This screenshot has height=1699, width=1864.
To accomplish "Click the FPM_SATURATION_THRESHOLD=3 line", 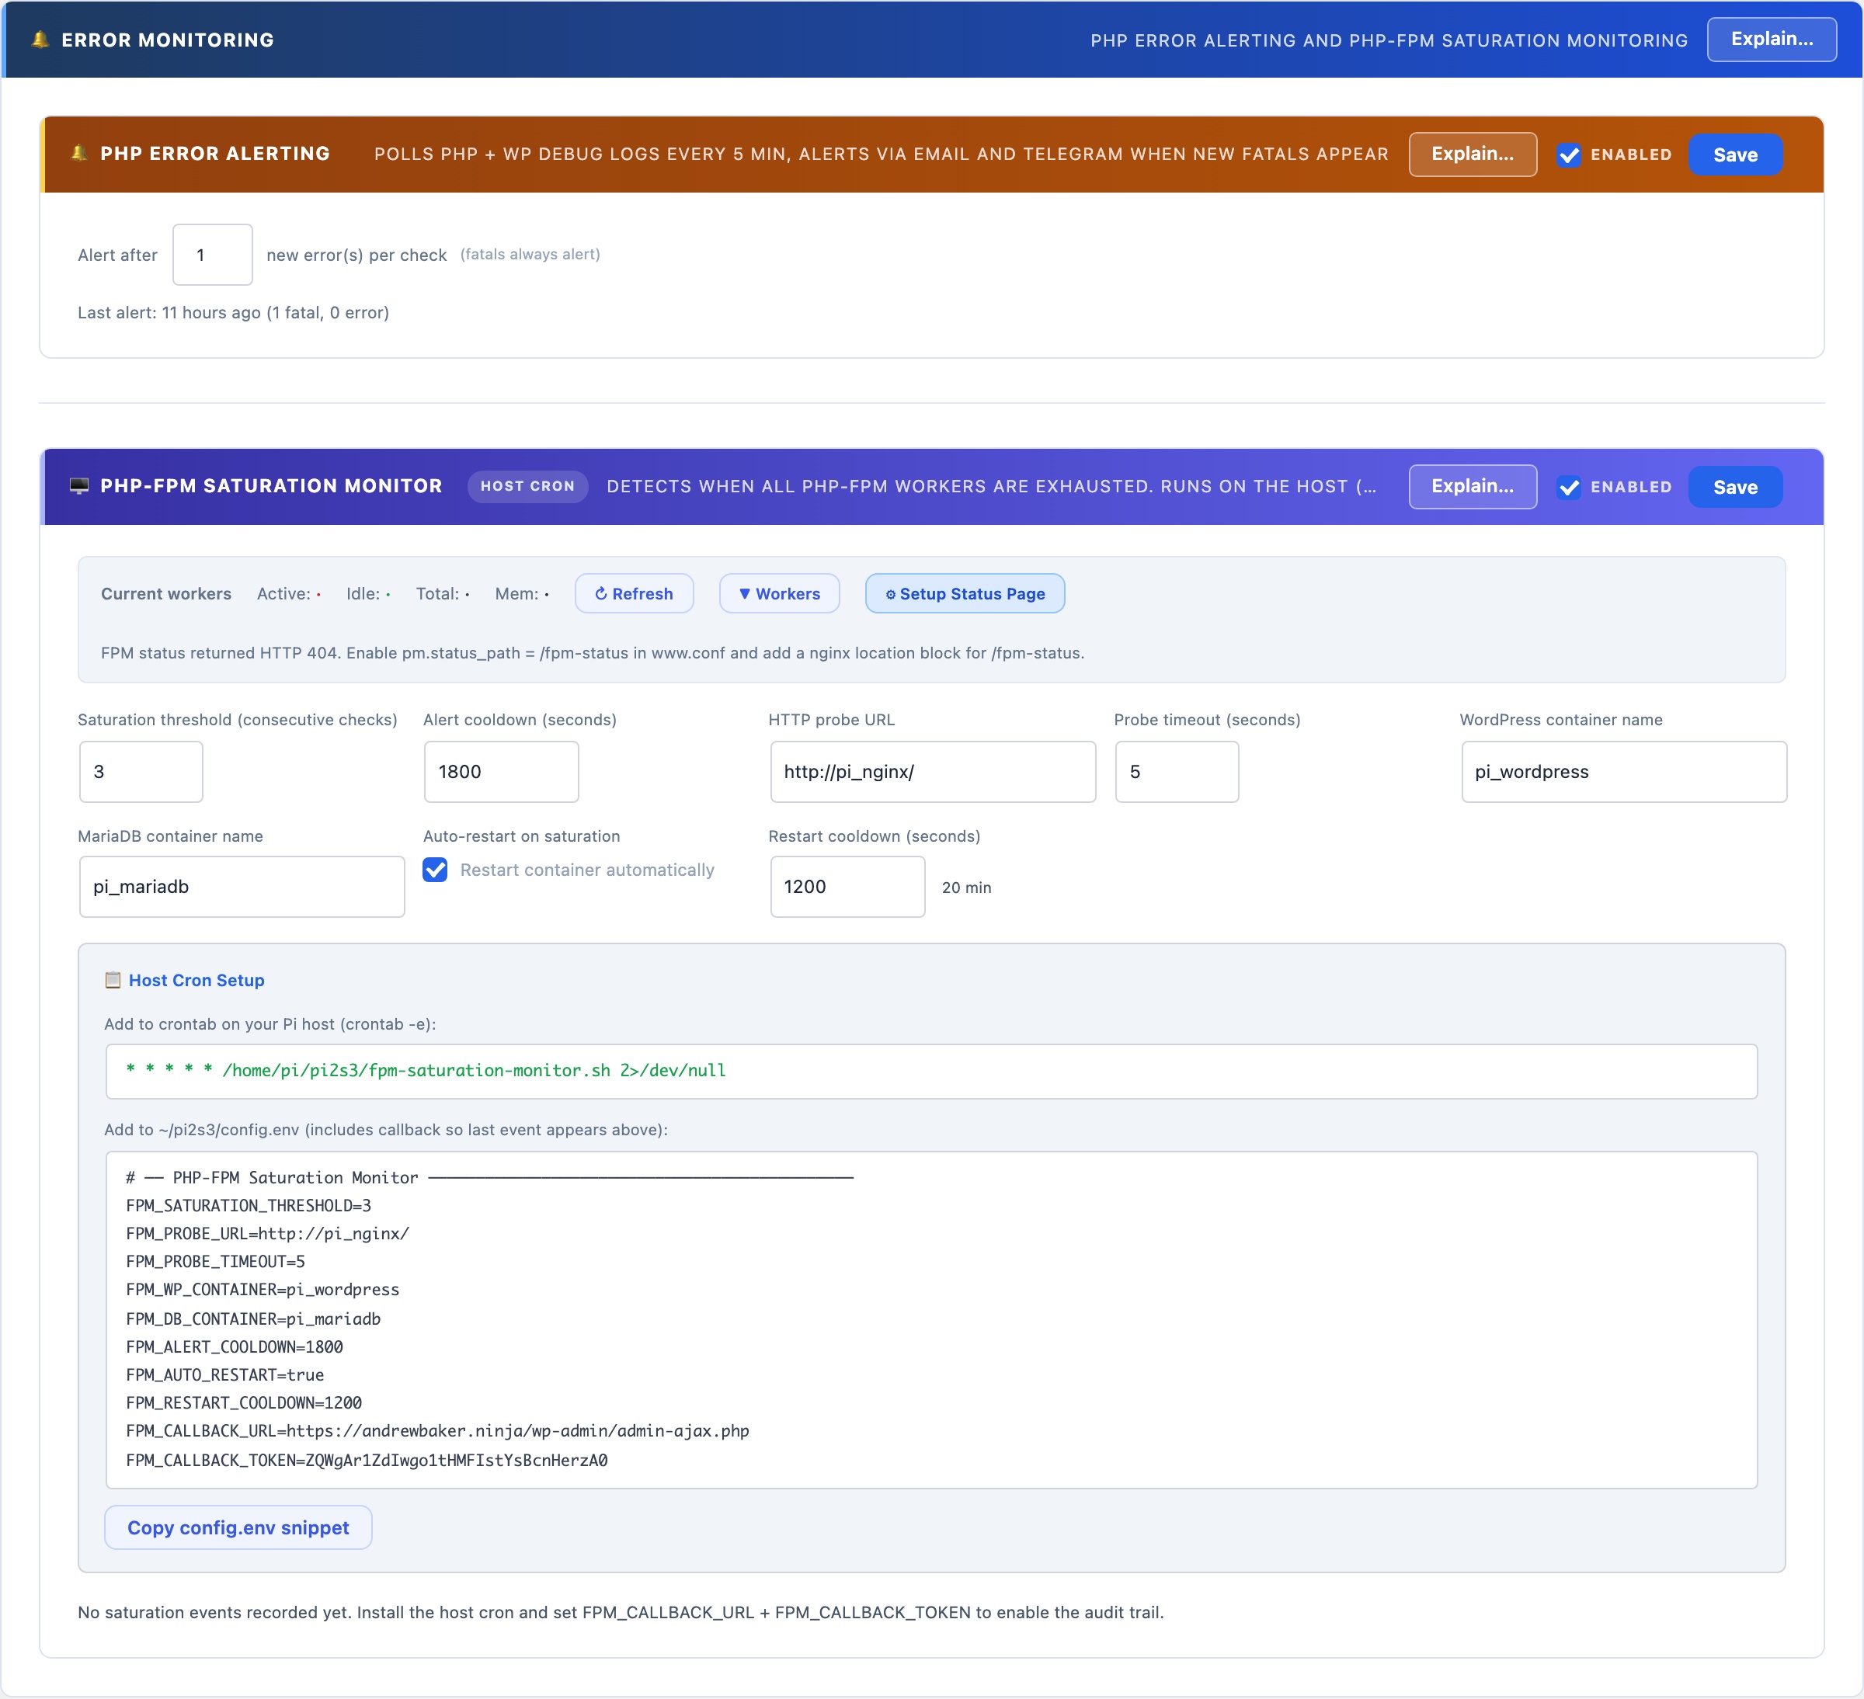I will pos(249,1205).
